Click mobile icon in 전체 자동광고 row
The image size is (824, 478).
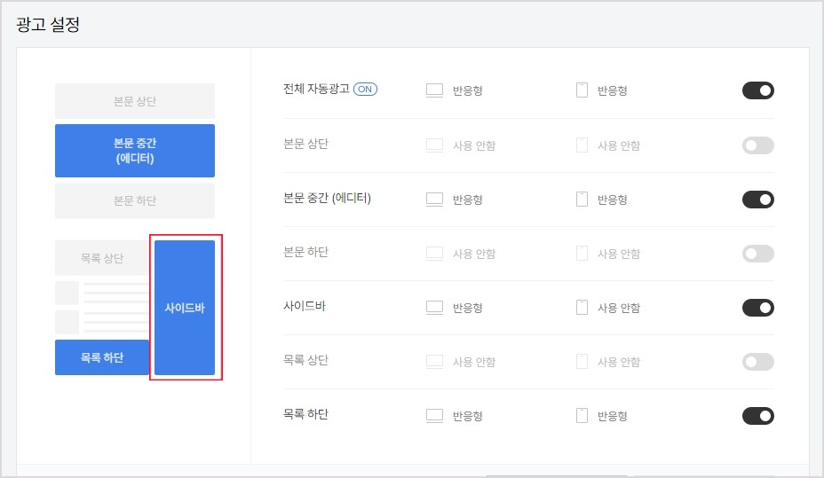click(x=582, y=90)
